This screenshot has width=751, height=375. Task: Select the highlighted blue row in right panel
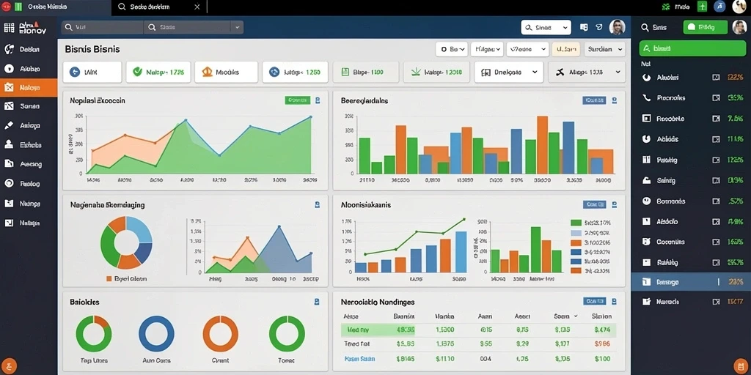pos(691,282)
